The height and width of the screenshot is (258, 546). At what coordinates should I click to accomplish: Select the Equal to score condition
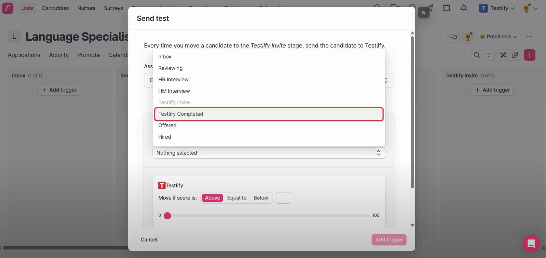(237, 198)
